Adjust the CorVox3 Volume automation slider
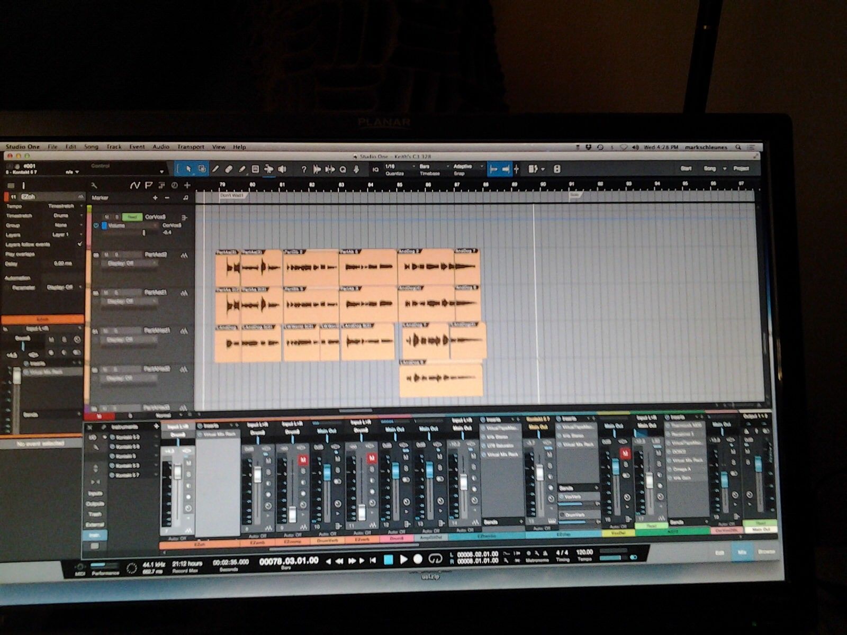This screenshot has width=847, height=635. (x=143, y=233)
